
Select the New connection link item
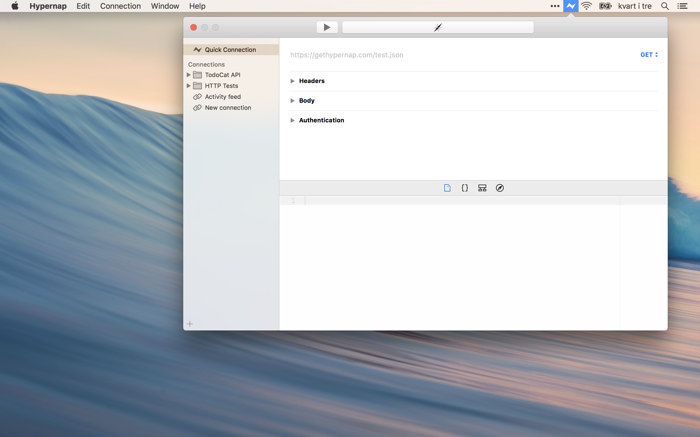pos(228,108)
